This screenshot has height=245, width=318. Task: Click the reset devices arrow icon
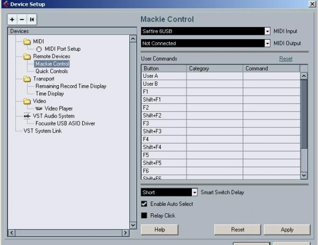pos(31,20)
